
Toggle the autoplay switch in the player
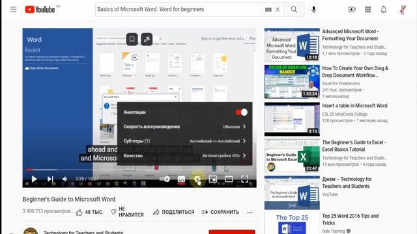coord(165,179)
